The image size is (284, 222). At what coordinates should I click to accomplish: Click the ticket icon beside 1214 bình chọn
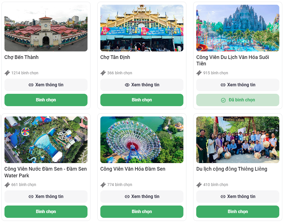(7, 73)
